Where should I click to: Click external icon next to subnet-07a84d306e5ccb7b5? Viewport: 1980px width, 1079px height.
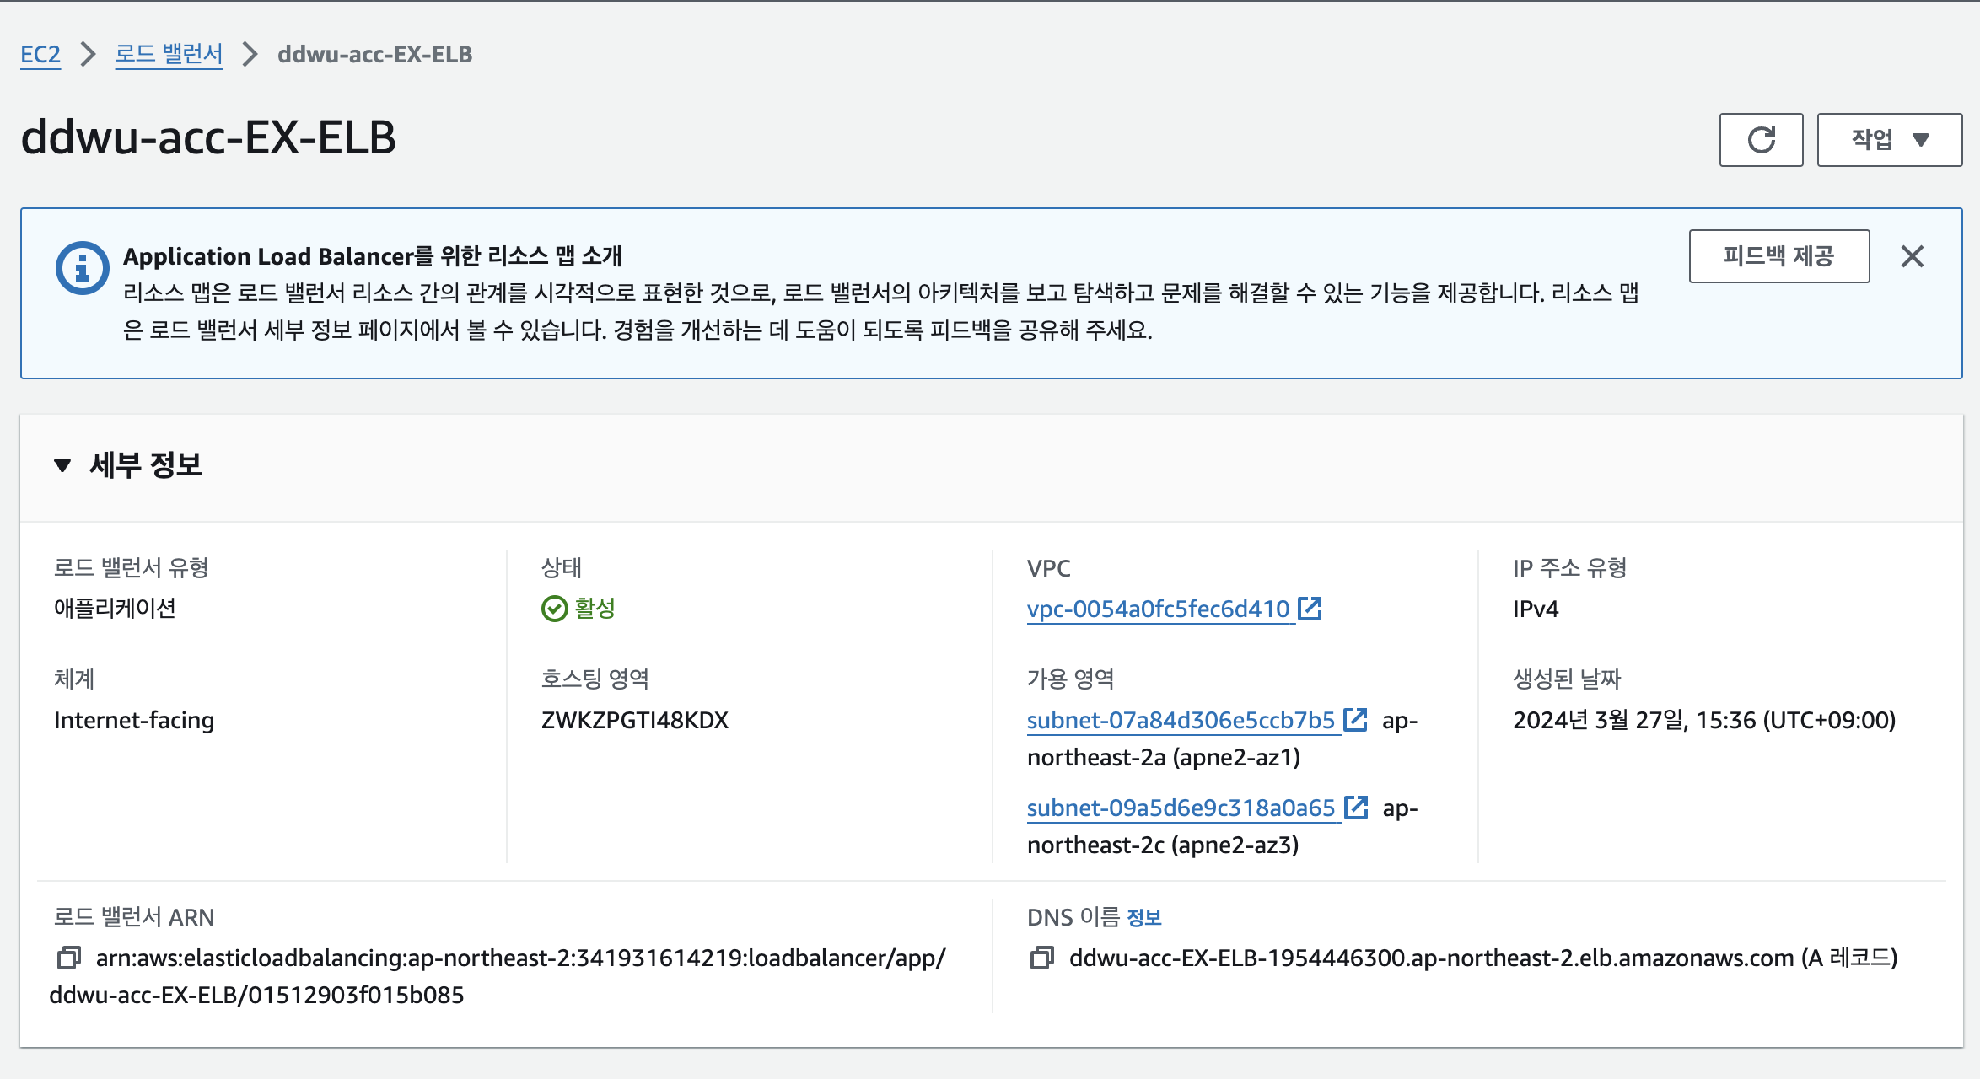tap(1355, 719)
